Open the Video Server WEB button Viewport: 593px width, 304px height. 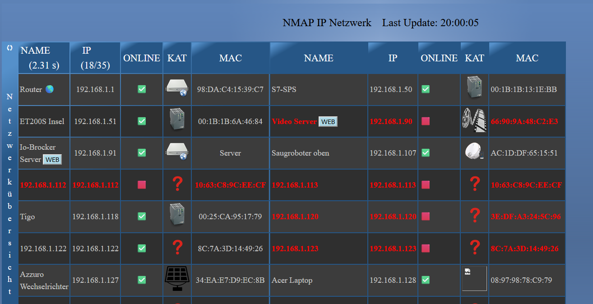click(x=328, y=122)
